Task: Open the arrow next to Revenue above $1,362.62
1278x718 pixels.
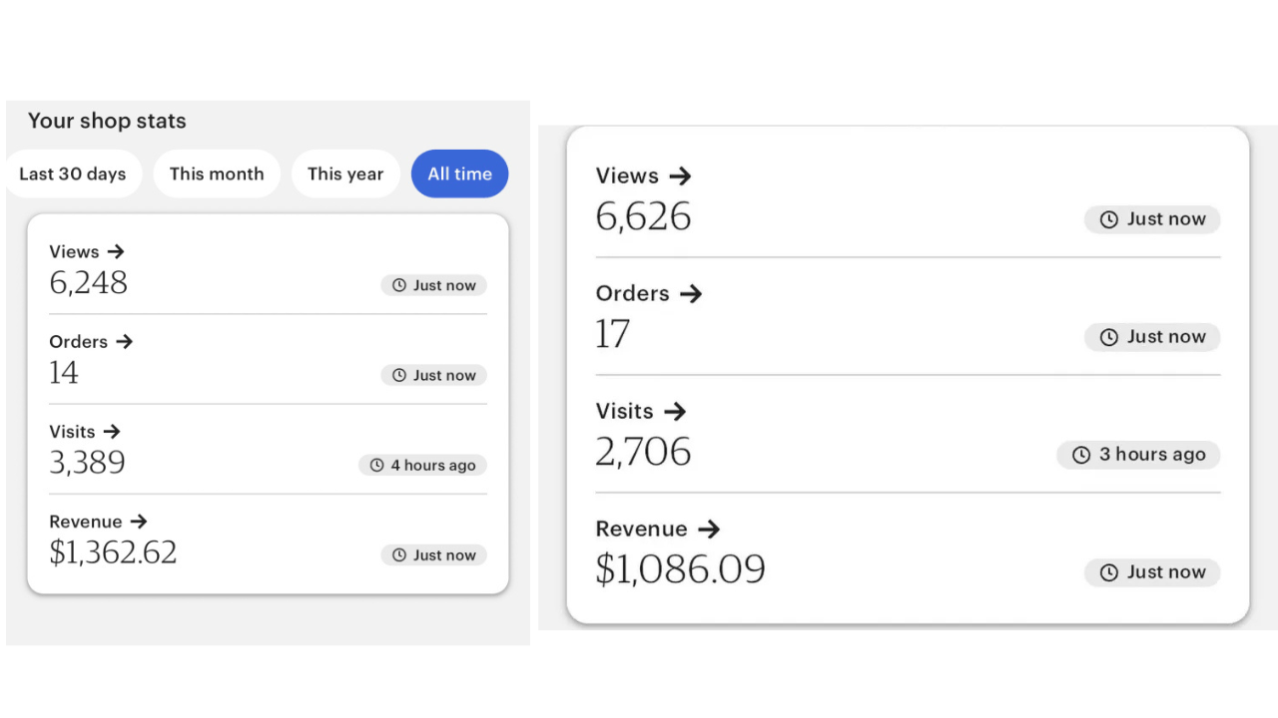Action: 139,522
